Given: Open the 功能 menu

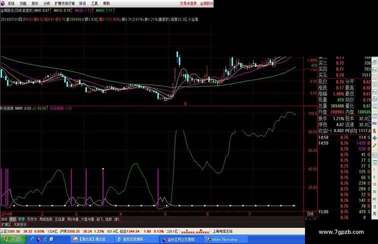Looking at the screenshot, I should point(23,4).
